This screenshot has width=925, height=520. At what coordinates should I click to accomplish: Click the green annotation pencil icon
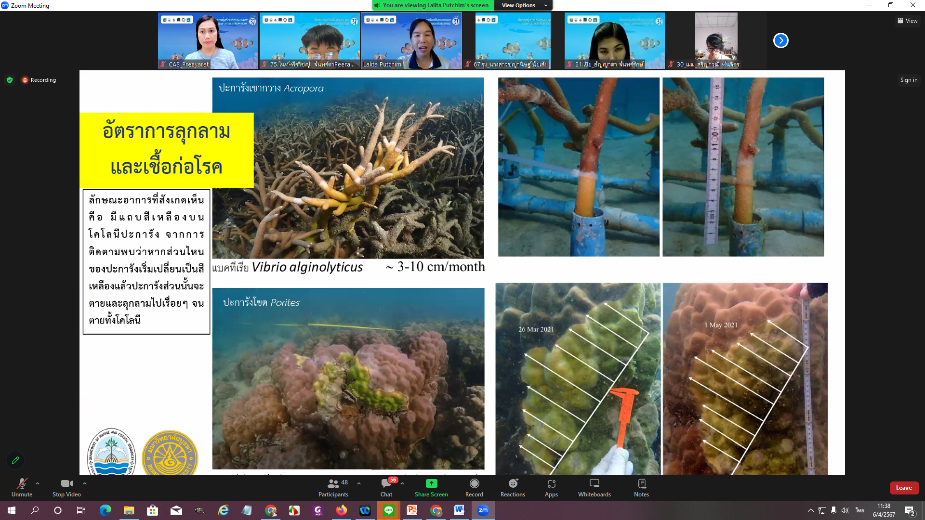pyautogui.click(x=15, y=460)
